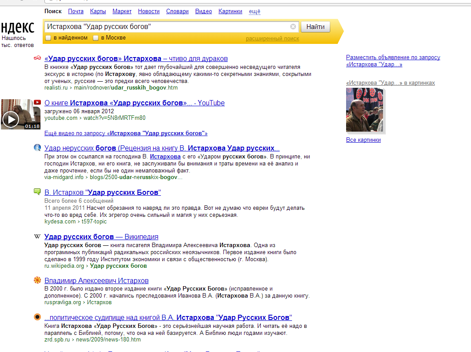Click the ruspravliga.org green URL
This screenshot has width=471, height=352.
tap(78, 302)
